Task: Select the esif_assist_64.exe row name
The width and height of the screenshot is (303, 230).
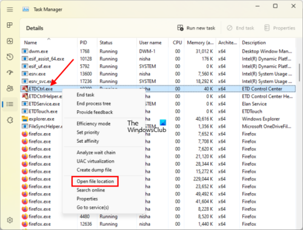Action: tap(47, 59)
